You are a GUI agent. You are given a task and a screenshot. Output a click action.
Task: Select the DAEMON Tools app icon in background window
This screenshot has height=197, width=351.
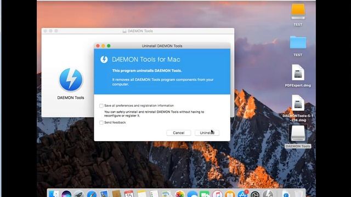pyautogui.click(x=71, y=79)
